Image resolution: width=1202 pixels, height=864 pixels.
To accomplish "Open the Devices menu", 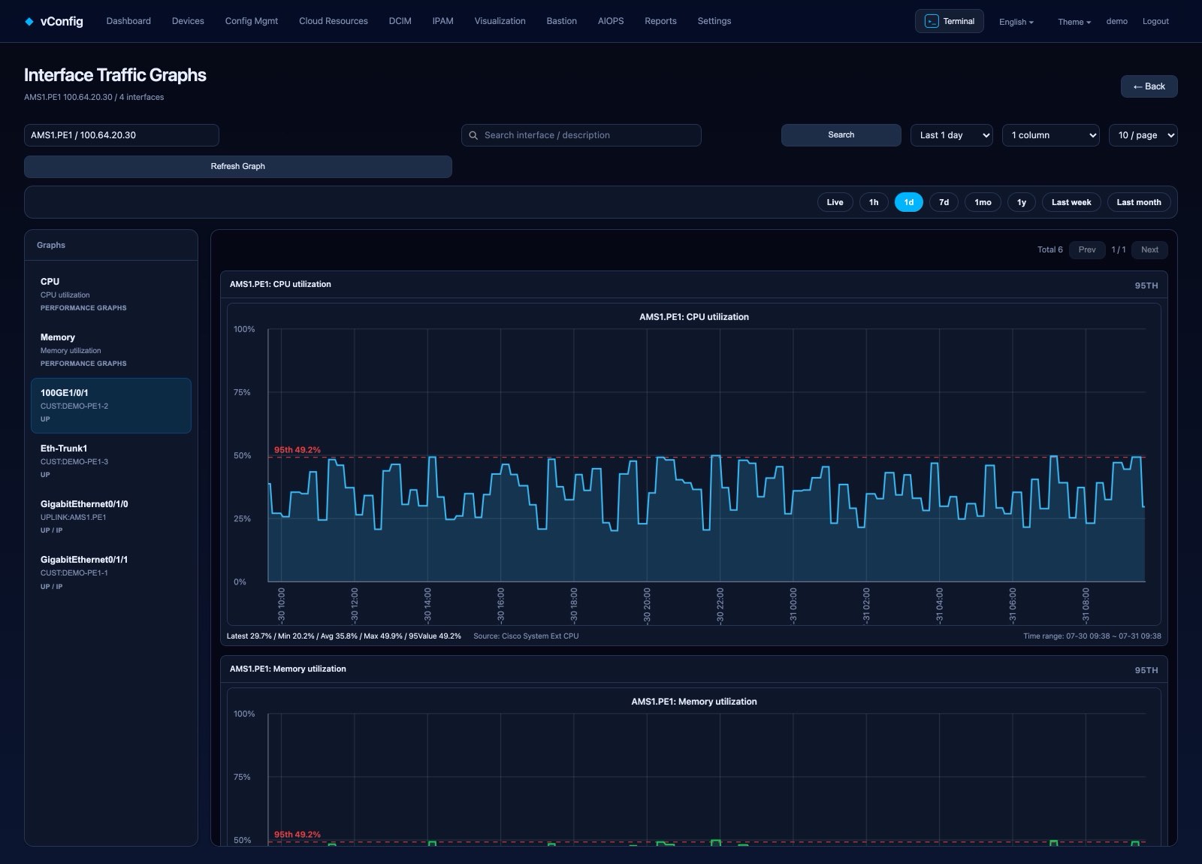I will (188, 21).
